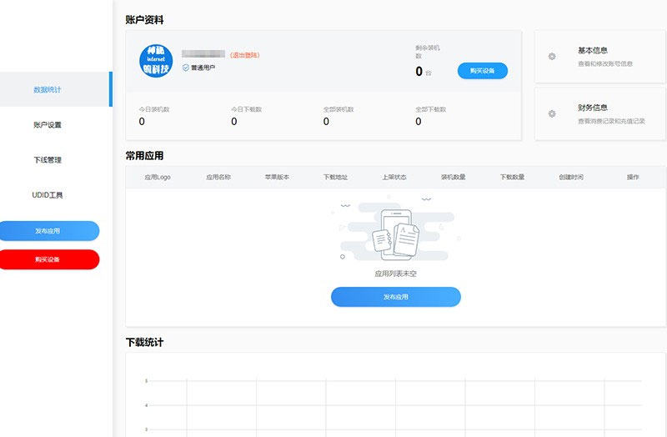Click the 0 value under 今日装机数
667x437 pixels.
(x=142, y=122)
